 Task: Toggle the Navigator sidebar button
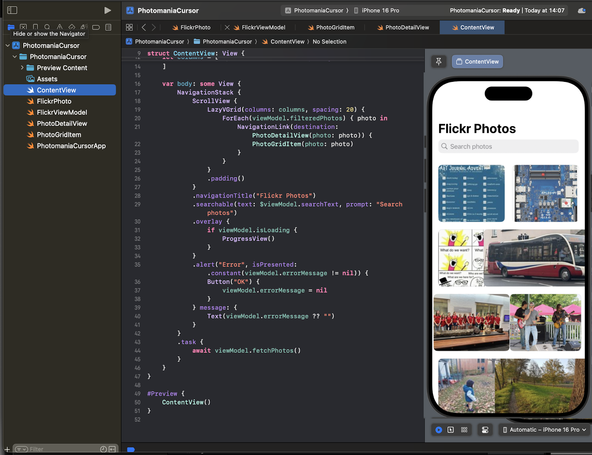point(12,10)
